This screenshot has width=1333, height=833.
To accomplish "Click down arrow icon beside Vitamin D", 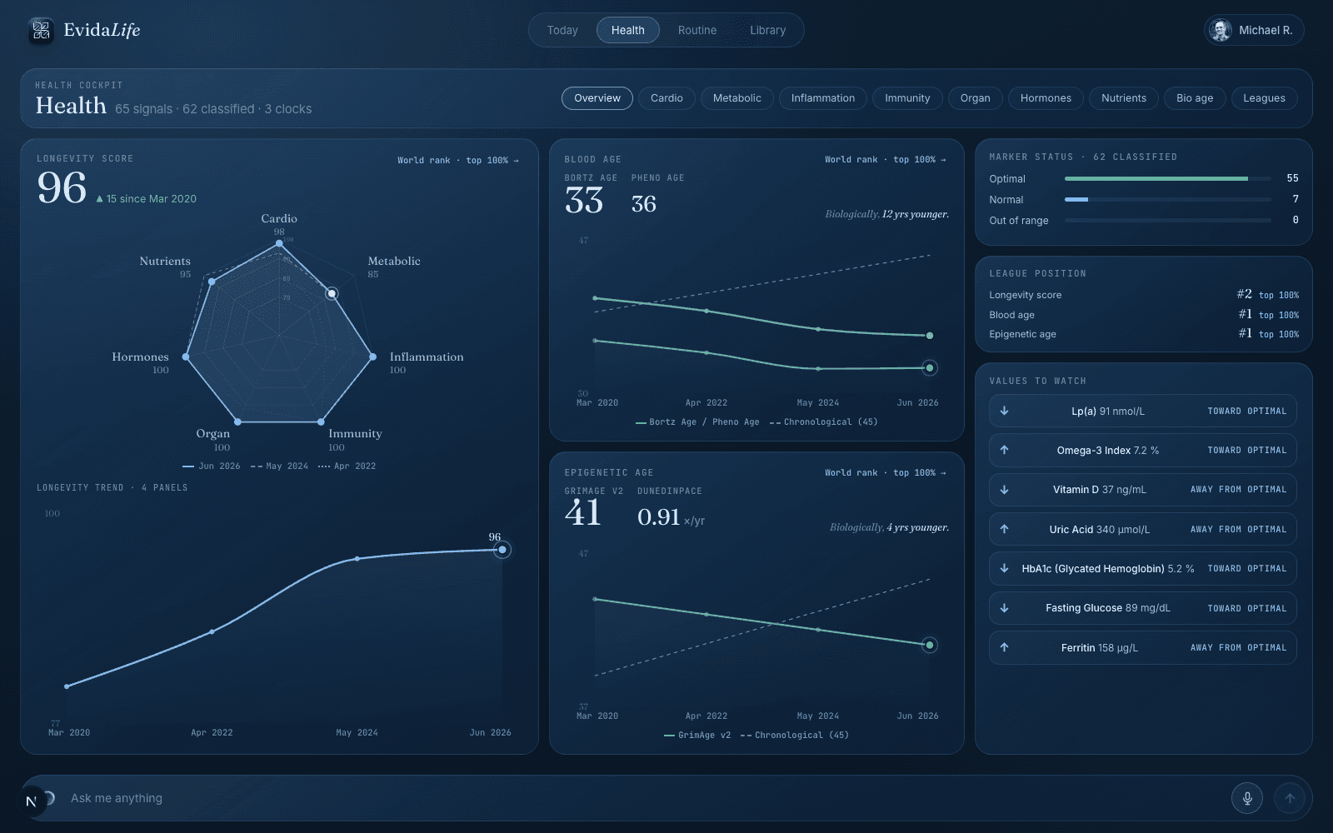I will (x=1005, y=490).
